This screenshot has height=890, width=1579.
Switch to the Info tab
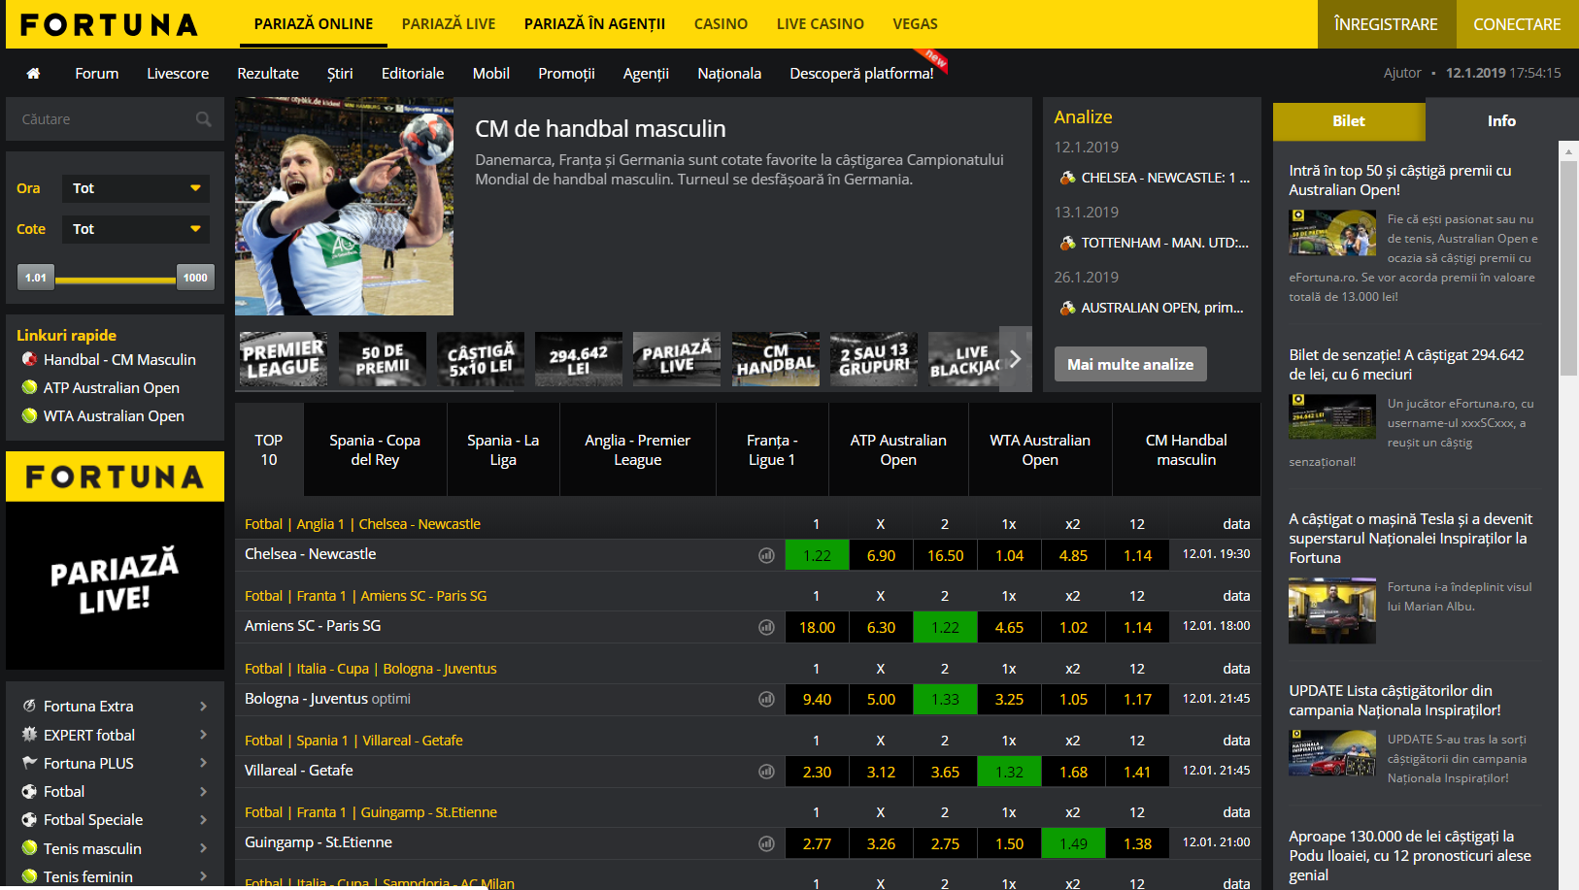tap(1501, 121)
